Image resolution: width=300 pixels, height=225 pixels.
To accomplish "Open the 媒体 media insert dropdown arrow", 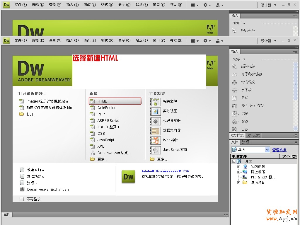I will tap(238, 122).
